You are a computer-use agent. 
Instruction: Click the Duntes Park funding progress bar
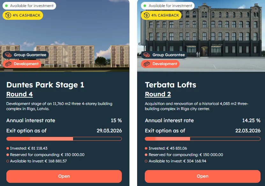64,139
